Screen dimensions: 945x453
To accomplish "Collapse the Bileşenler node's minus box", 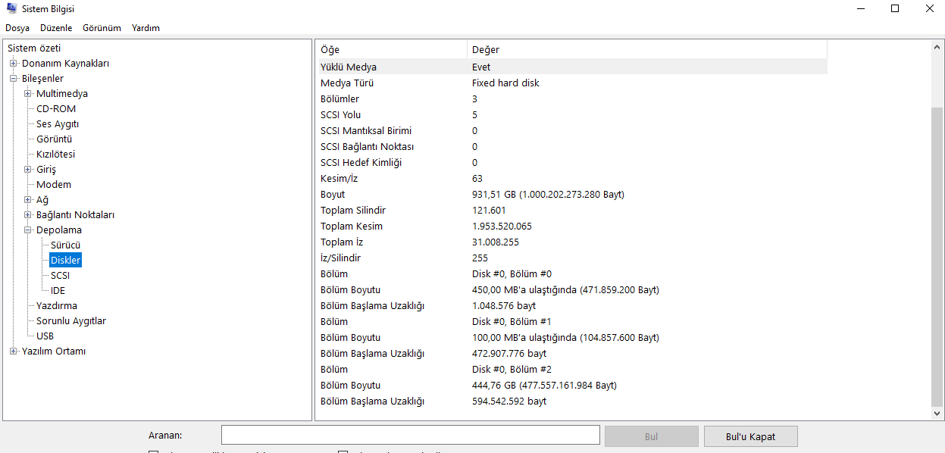I will [x=13, y=79].
